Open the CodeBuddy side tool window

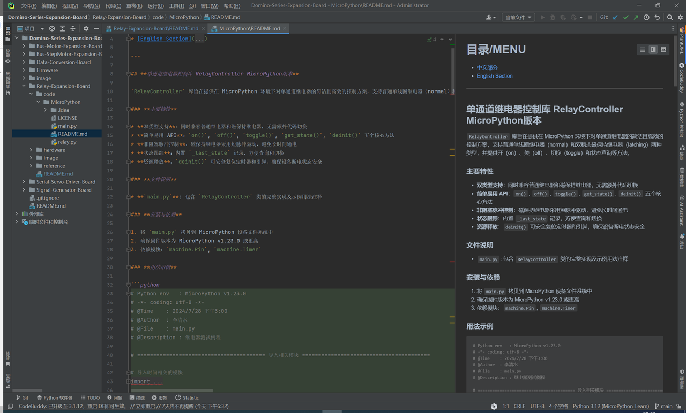[x=682, y=78]
